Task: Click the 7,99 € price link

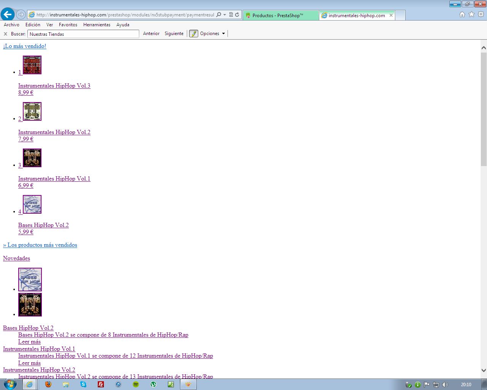Action: coord(26,139)
